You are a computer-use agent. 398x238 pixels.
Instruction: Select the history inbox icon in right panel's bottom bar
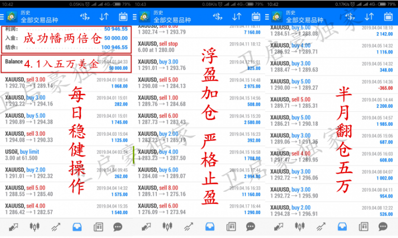(x=341, y=227)
